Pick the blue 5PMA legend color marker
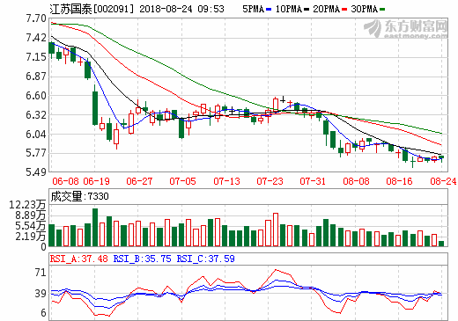The width and height of the screenshot is (458, 321). click(269, 10)
